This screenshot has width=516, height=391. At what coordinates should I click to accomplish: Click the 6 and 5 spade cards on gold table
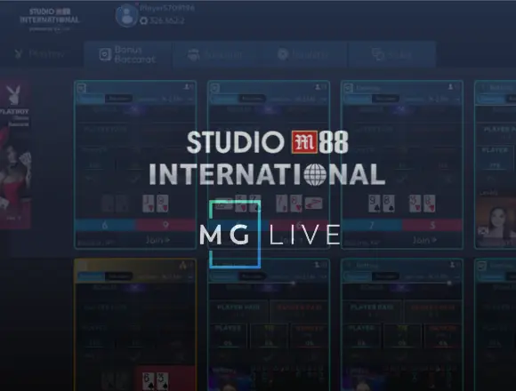(x=157, y=381)
